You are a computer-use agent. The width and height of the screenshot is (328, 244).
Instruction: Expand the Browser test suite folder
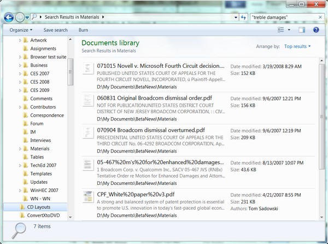click(20, 57)
